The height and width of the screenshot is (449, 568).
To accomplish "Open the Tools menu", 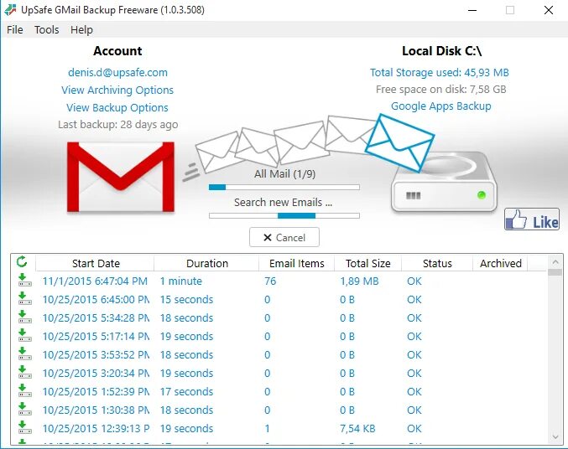I will coord(47,29).
